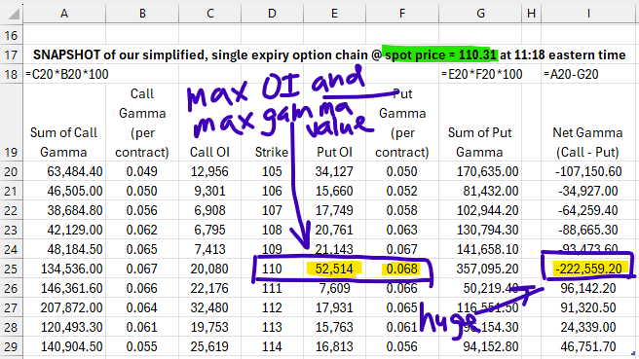This screenshot has width=639, height=359.
Task: Select column C header
Action: [x=209, y=14]
